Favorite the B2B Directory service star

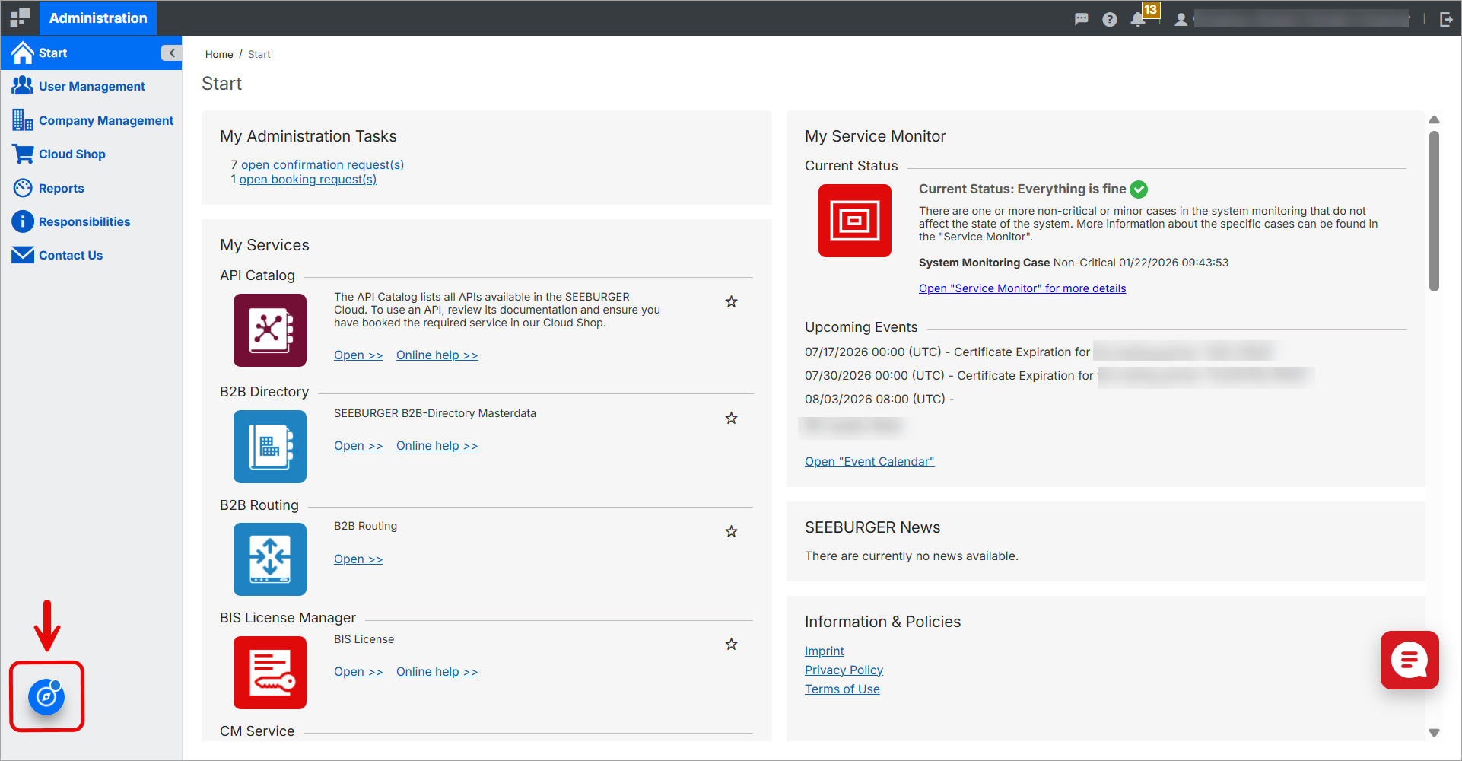coord(732,419)
